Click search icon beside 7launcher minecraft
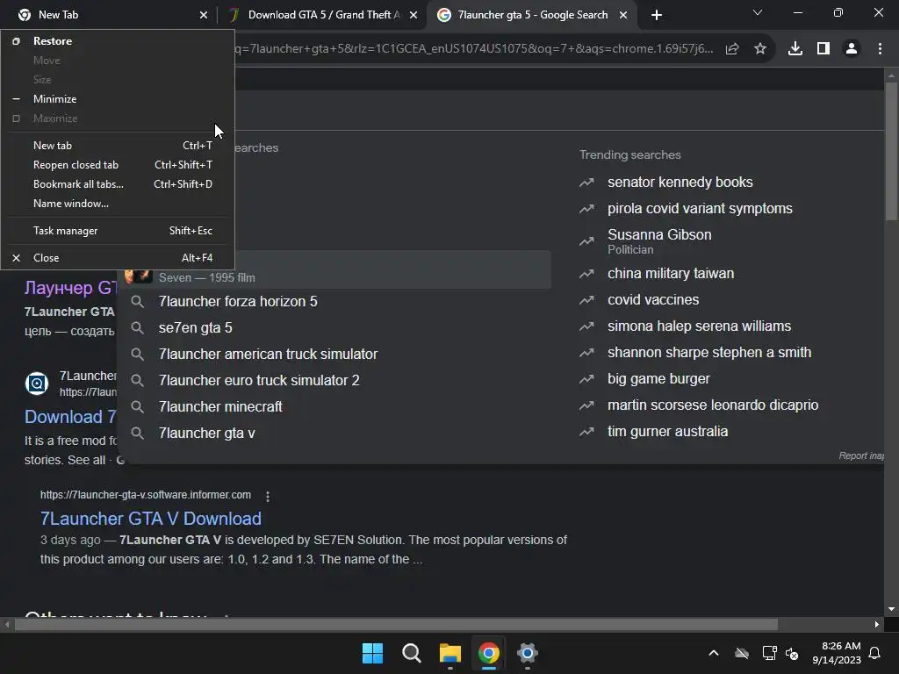This screenshot has width=899, height=674. [137, 407]
